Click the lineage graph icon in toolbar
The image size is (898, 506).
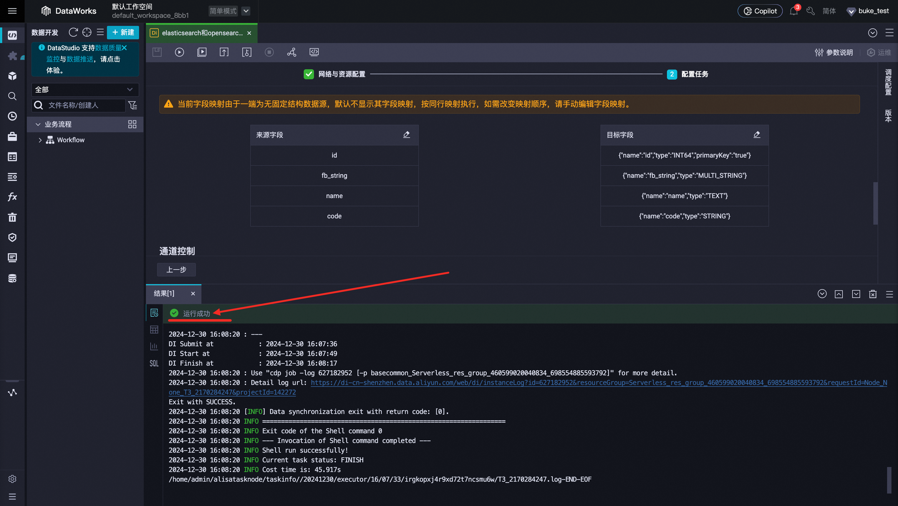(x=292, y=52)
